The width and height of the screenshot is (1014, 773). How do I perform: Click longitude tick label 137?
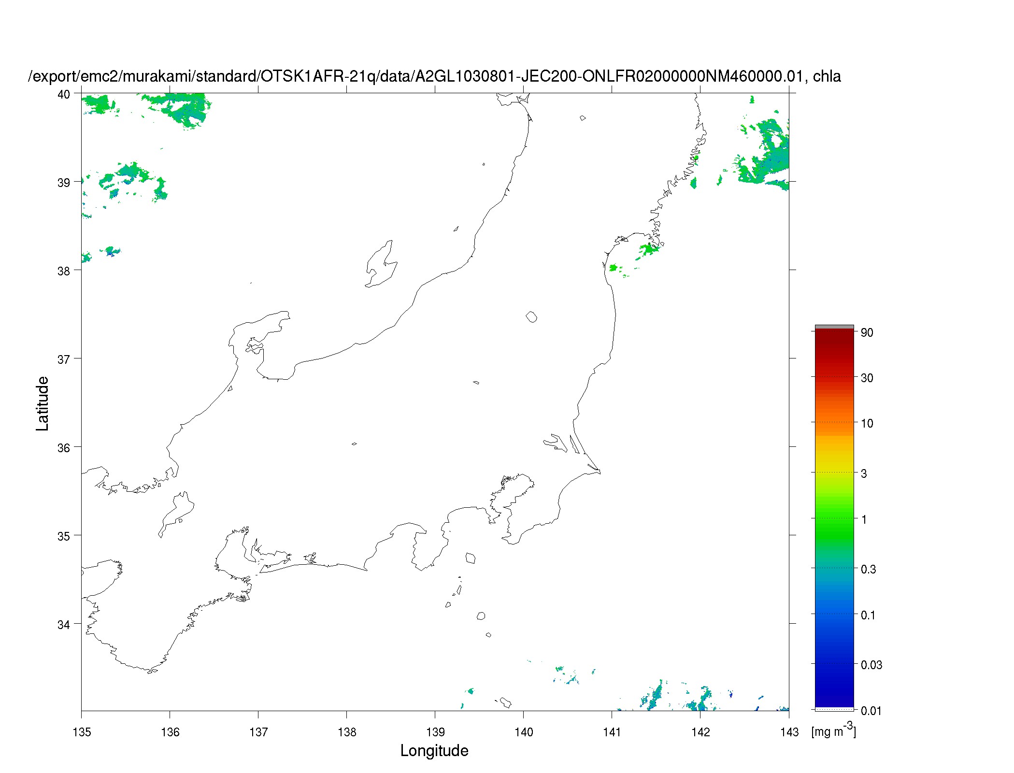click(258, 732)
